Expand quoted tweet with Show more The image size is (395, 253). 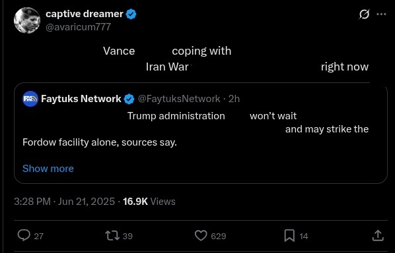48,169
